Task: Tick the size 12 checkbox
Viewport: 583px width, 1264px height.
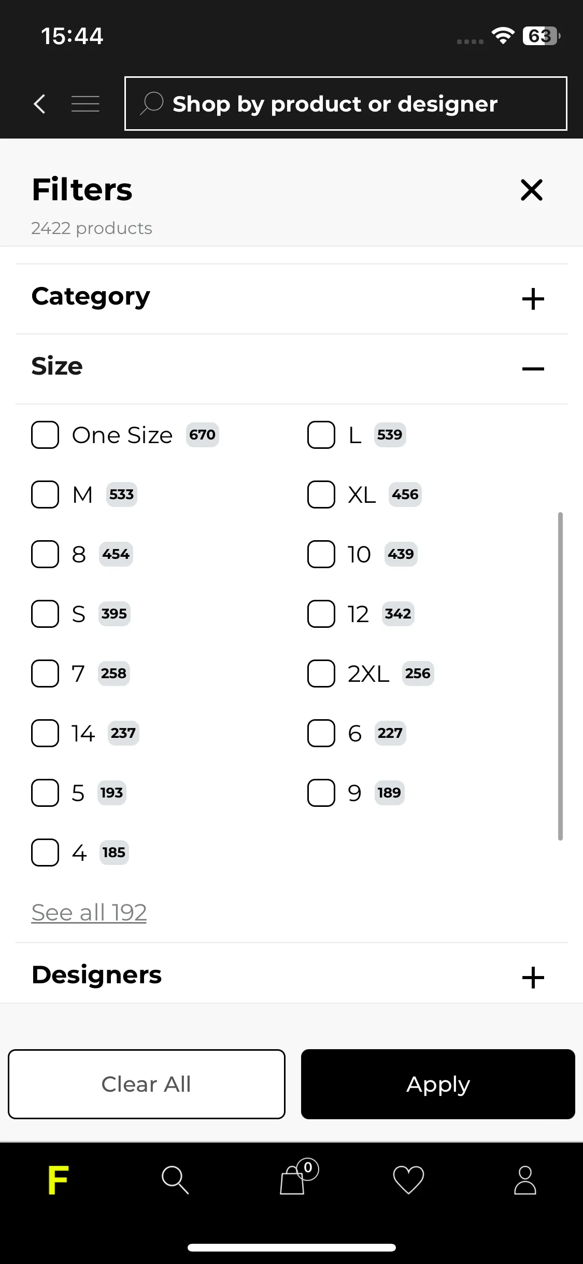Action: point(321,614)
